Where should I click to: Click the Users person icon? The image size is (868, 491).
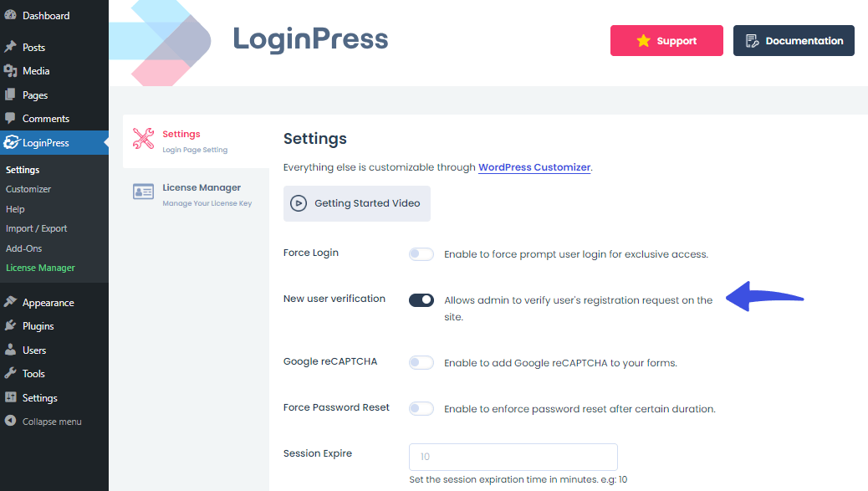click(x=11, y=350)
